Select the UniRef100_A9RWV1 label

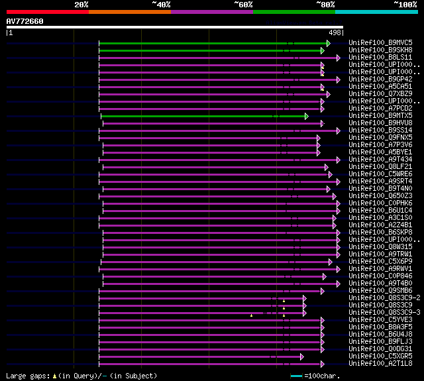tap(380, 269)
